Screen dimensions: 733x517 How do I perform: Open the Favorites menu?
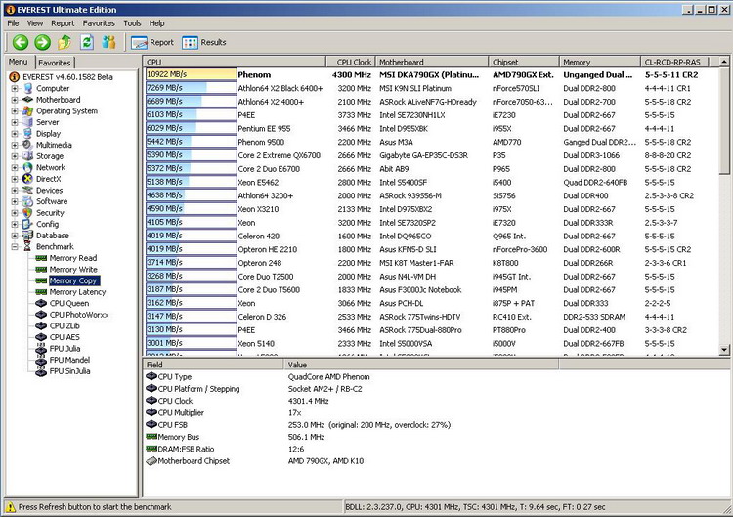point(99,23)
